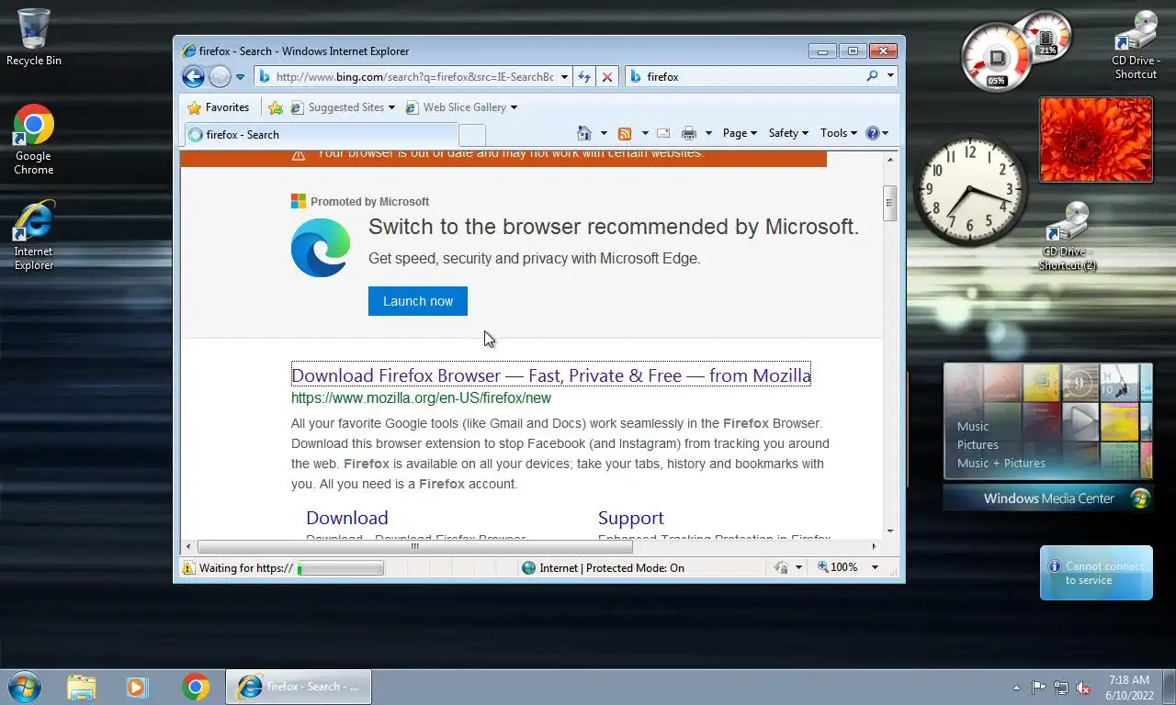
Task: Click the blue Help question mark icon
Action: coord(873,133)
